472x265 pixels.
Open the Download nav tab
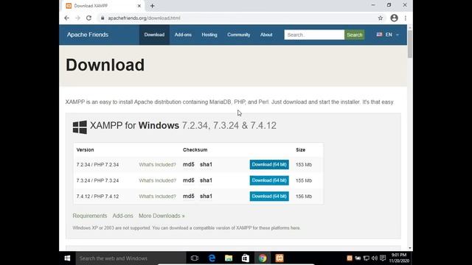154,35
